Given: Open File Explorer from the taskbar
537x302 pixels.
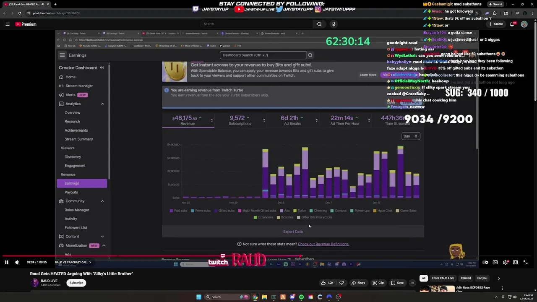Looking at the screenshot, I should tap(264, 297).
